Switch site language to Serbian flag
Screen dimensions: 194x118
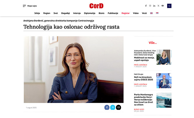click(157, 13)
